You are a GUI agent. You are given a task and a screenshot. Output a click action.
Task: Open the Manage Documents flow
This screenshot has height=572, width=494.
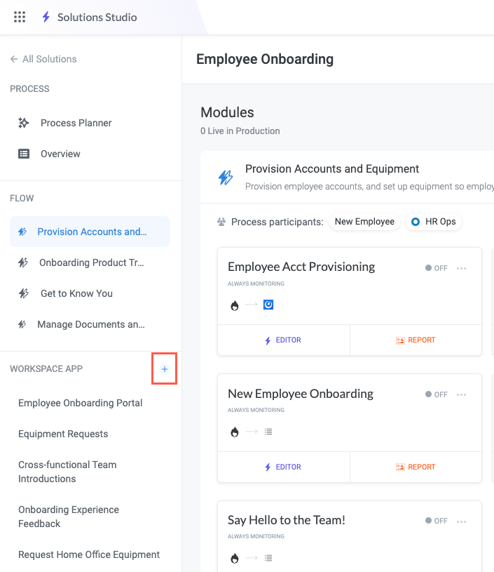[x=90, y=324]
